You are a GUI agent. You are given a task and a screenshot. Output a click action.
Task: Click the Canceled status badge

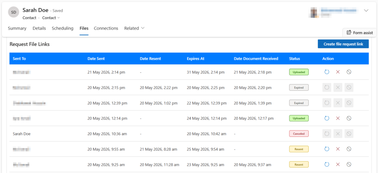(299, 134)
